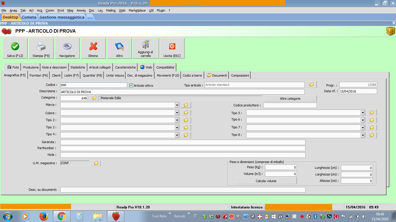Image resolution: width=396 pixels, height=222 pixels.
Task: Expand the Tipo 3 dropdown
Action: pos(177,127)
